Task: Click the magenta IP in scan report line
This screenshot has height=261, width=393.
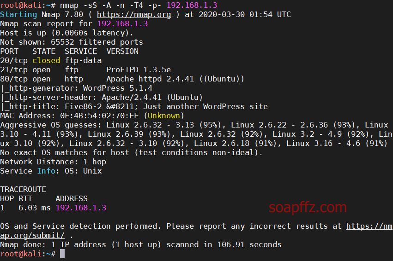Action: [122, 24]
